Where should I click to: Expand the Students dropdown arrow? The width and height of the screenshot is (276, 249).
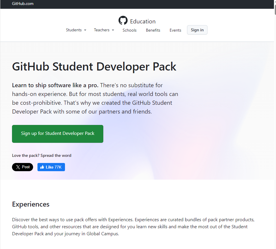coord(85,30)
